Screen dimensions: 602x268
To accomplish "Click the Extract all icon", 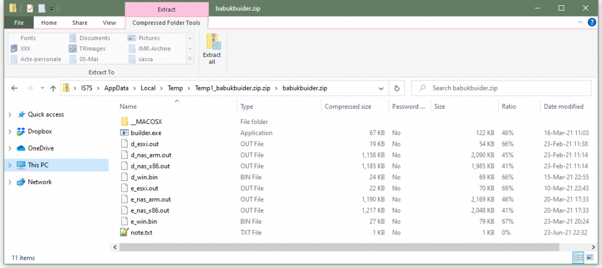I will tap(212, 48).
